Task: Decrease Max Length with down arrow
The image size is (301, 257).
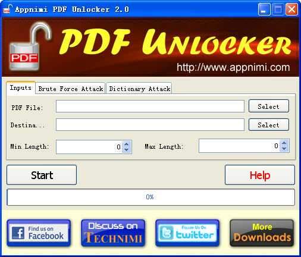Action: pyautogui.click(x=284, y=149)
